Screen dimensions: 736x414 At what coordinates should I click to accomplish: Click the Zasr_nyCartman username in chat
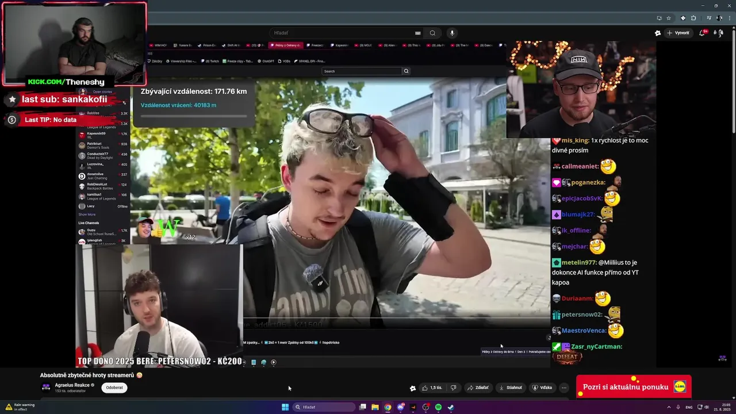[x=597, y=346]
